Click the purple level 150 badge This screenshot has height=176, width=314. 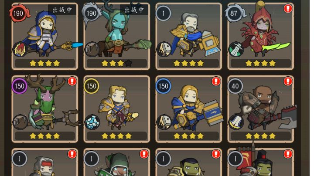(20, 86)
